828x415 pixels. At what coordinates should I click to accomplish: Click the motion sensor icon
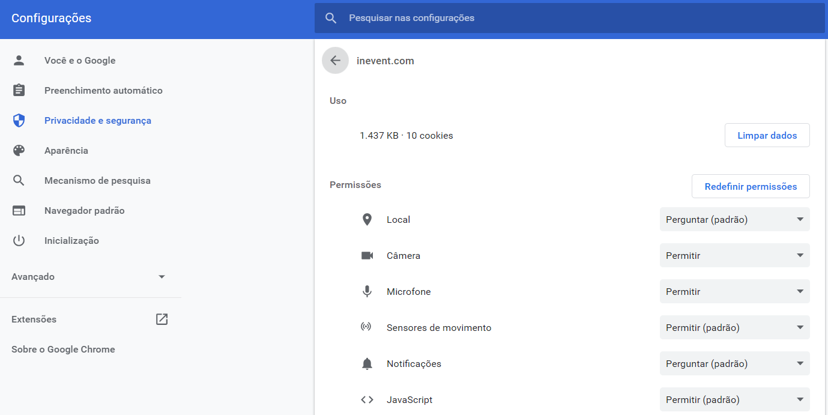point(366,327)
